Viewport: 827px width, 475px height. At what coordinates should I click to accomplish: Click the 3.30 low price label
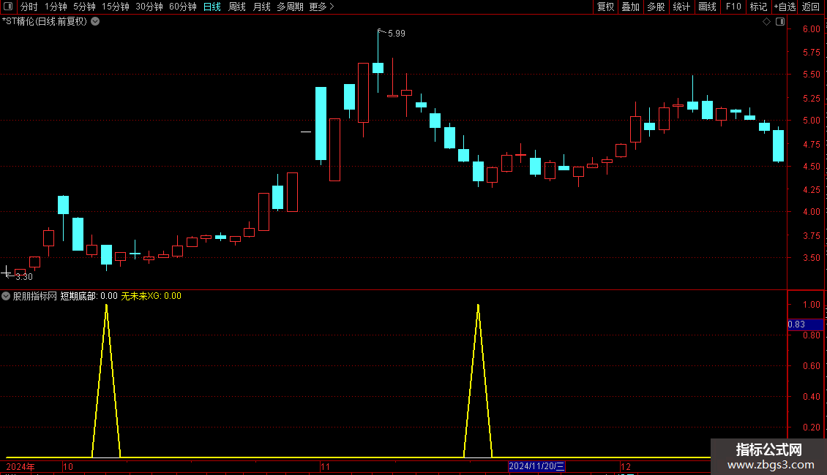(x=23, y=277)
